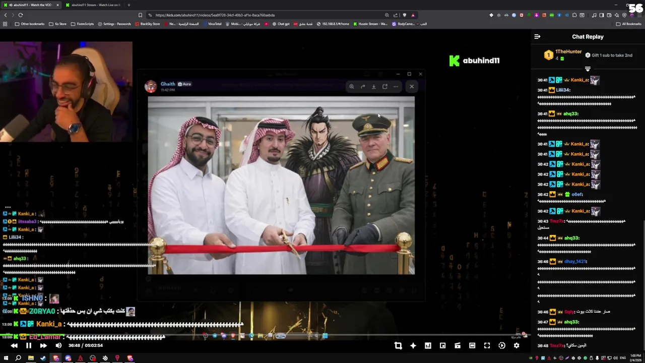Open the Brave Shields icon

coord(404,15)
